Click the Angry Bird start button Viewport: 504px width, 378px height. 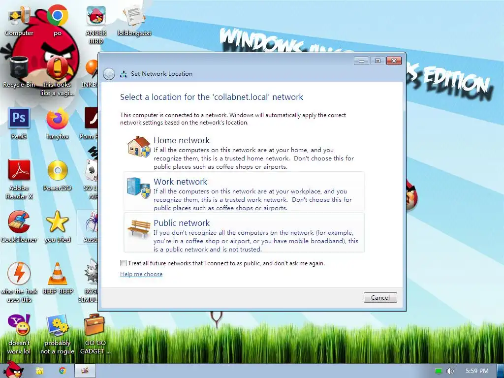[x=13, y=370]
